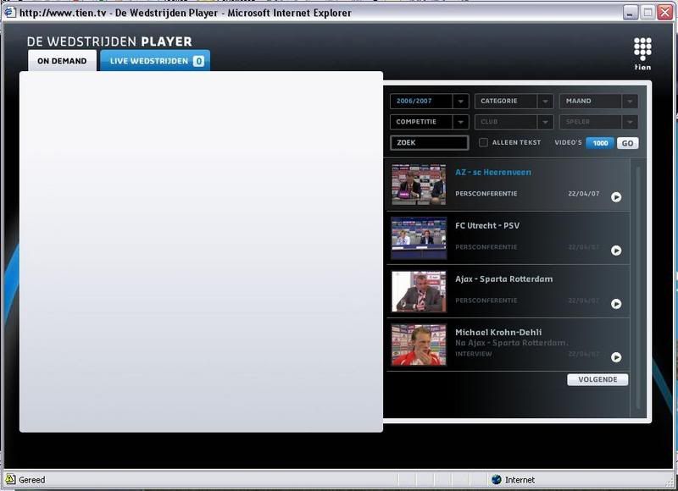Open the 2006/2007 season dropdown
This screenshot has width=678, height=491.
coord(429,101)
